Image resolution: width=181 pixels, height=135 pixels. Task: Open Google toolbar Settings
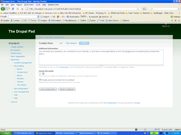click(x=176, y=17)
